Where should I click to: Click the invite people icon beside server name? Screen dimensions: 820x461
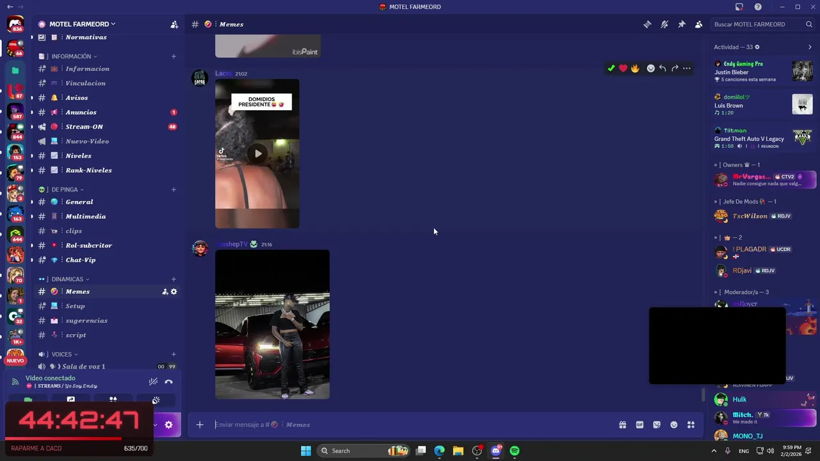(174, 24)
